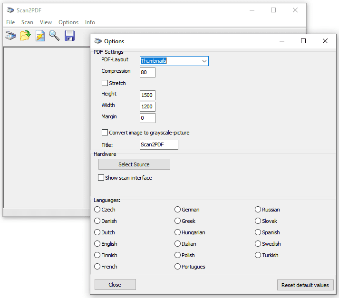Pick Spanish language radio button
The image size is (339, 298).
pos(258,232)
